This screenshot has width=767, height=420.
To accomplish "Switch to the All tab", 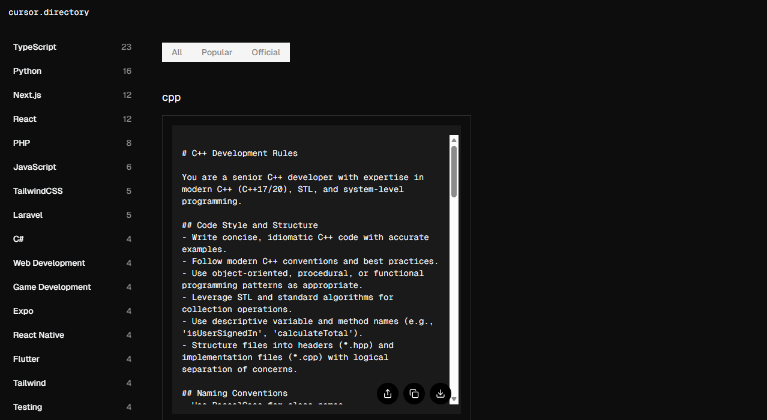I will click(177, 52).
